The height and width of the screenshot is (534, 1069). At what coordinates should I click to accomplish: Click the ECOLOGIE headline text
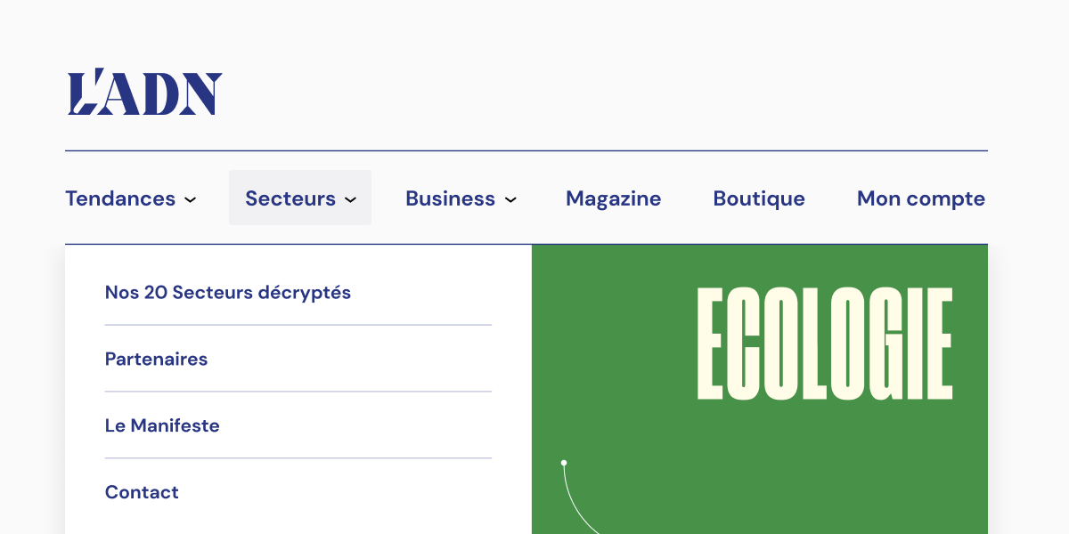(x=824, y=343)
